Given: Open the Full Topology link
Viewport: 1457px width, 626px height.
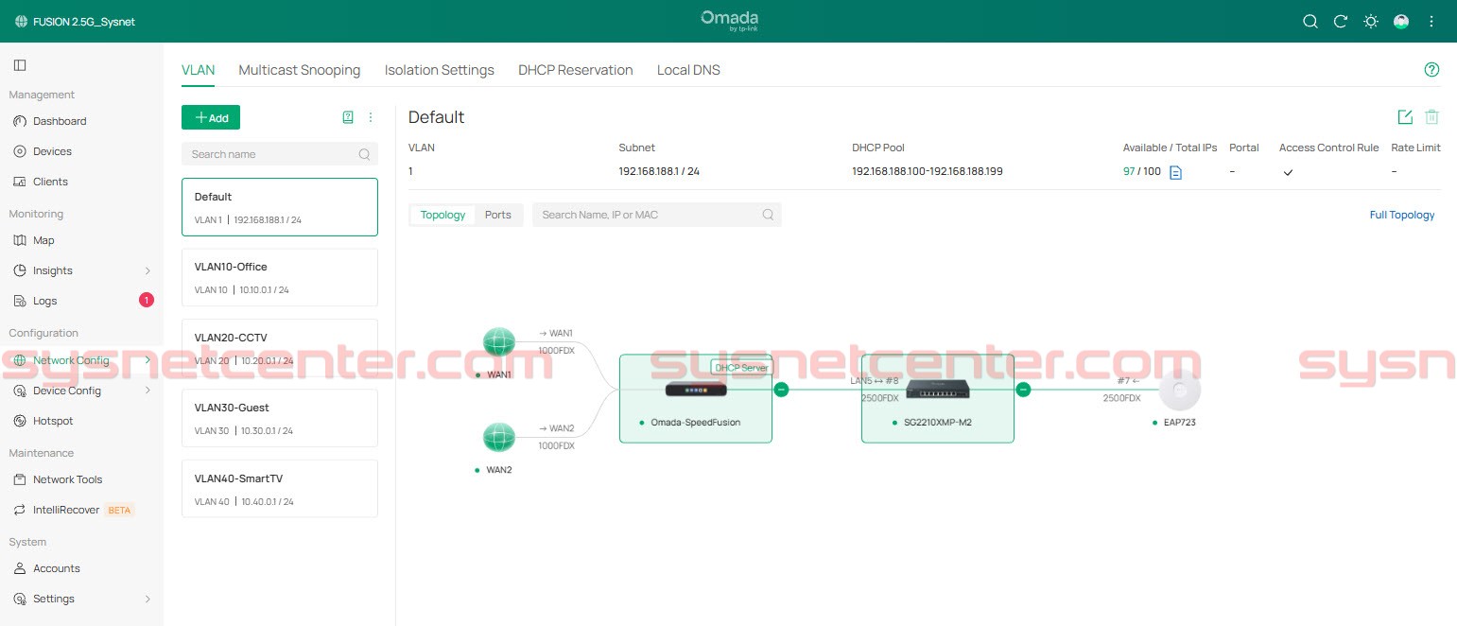Looking at the screenshot, I should pos(1402,215).
